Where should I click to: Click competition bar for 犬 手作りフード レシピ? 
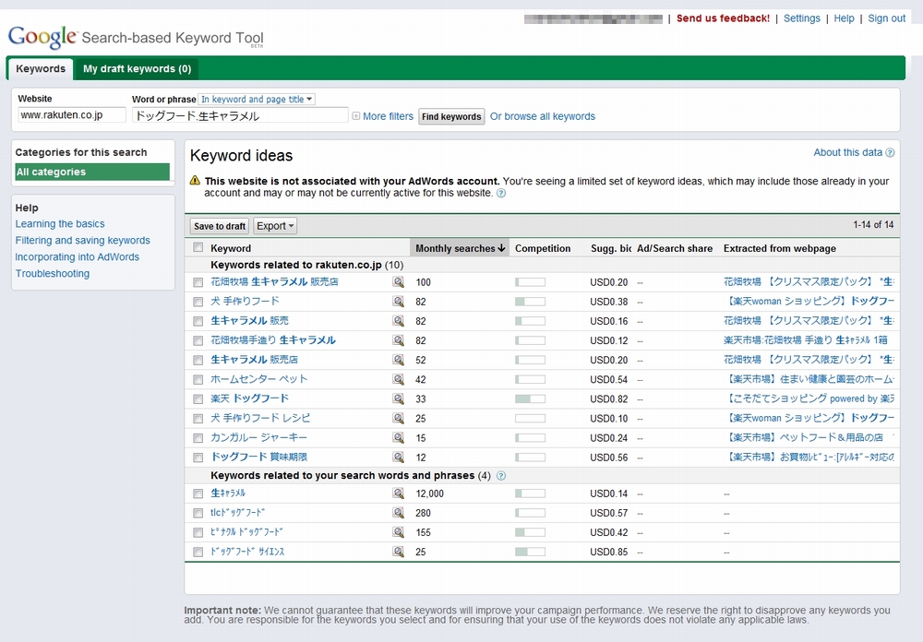pyautogui.click(x=530, y=419)
